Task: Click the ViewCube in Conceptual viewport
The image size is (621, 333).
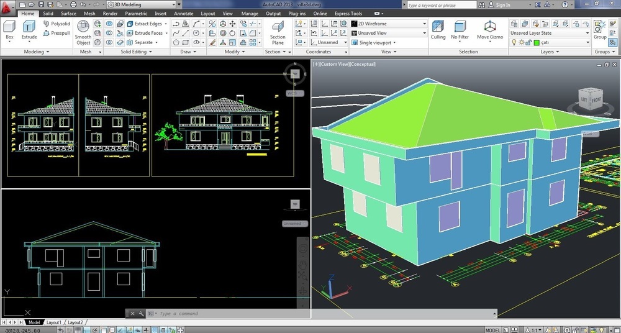Action: pyautogui.click(x=591, y=99)
